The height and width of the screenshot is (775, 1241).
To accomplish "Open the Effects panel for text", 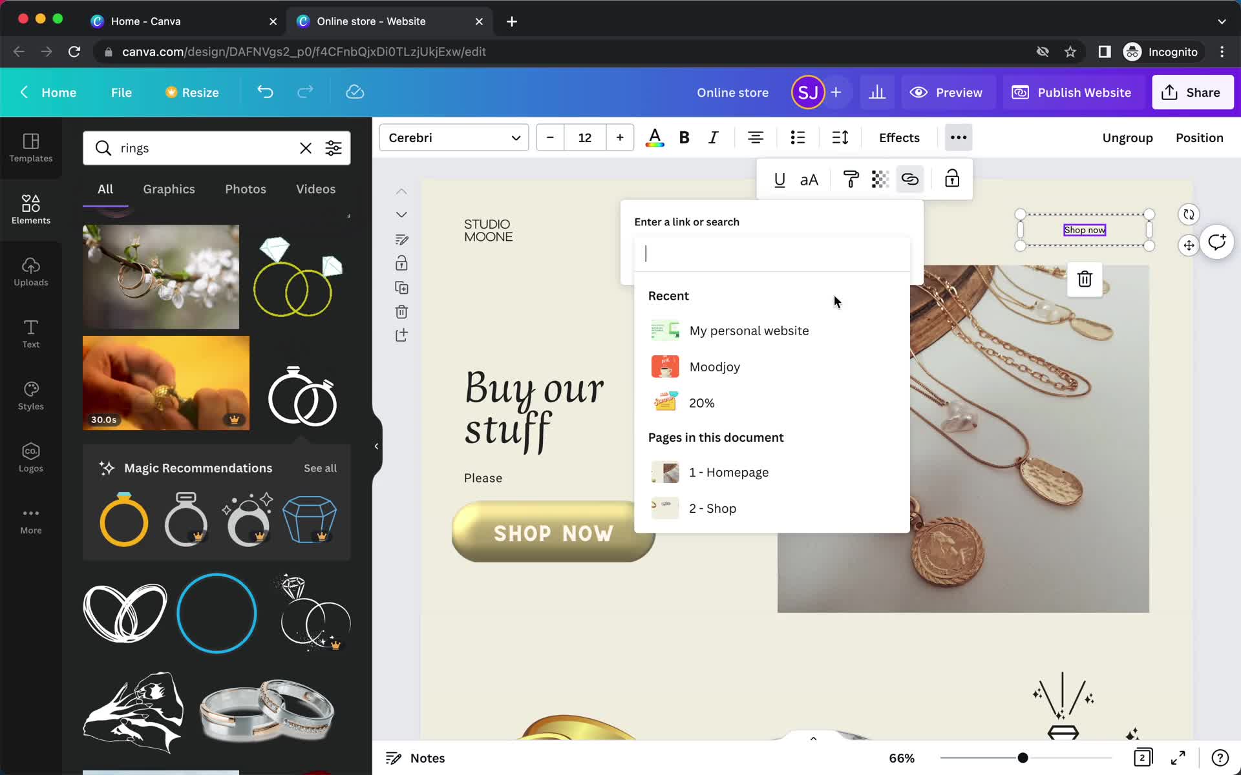I will (x=898, y=138).
